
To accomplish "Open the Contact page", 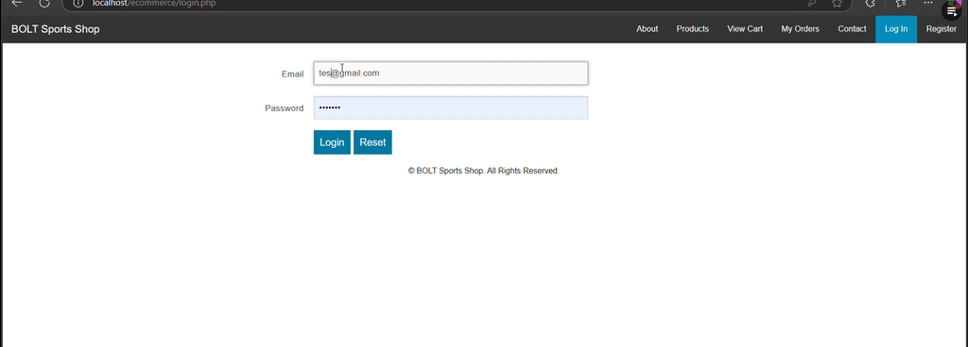I will point(852,29).
